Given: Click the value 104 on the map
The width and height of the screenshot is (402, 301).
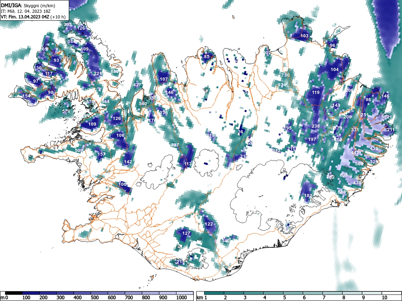Looking at the screenshot, I should point(334,69).
